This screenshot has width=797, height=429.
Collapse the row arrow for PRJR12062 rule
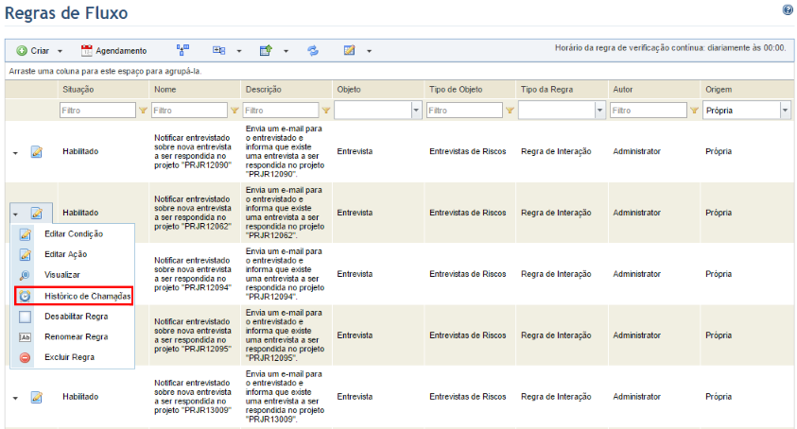pos(15,214)
